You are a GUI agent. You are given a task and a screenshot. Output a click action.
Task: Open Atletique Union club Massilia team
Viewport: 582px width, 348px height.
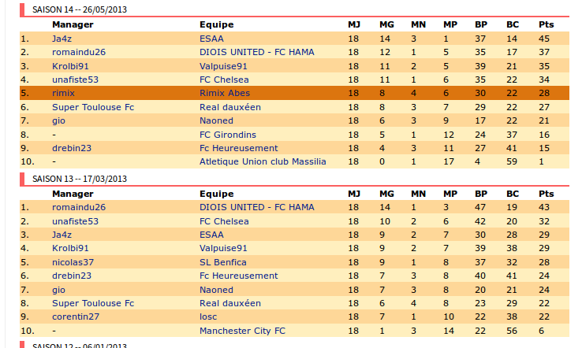click(263, 161)
